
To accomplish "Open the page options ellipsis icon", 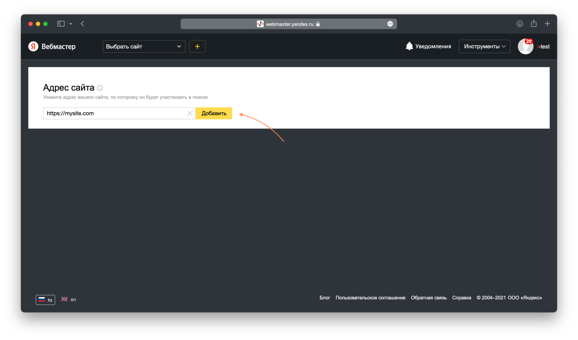I will pyautogui.click(x=390, y=24).
